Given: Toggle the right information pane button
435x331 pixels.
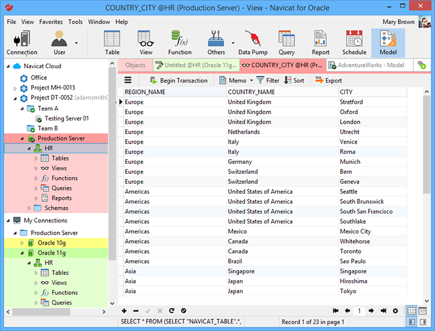Looking at the screenshot, I should 423,322.
